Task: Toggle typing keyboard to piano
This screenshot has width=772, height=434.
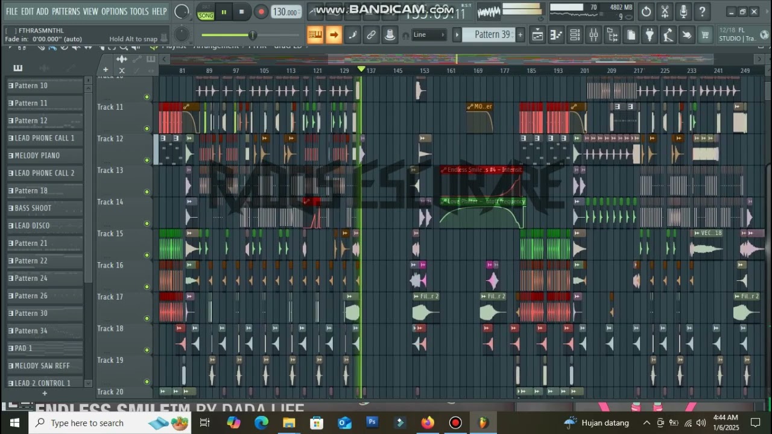Action: pos(315,35)
